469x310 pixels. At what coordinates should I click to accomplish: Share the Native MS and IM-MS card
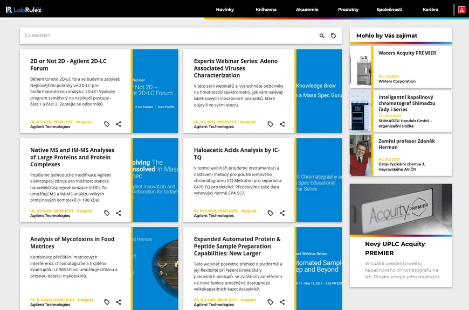pyautogui.click(x=119, y=213)
